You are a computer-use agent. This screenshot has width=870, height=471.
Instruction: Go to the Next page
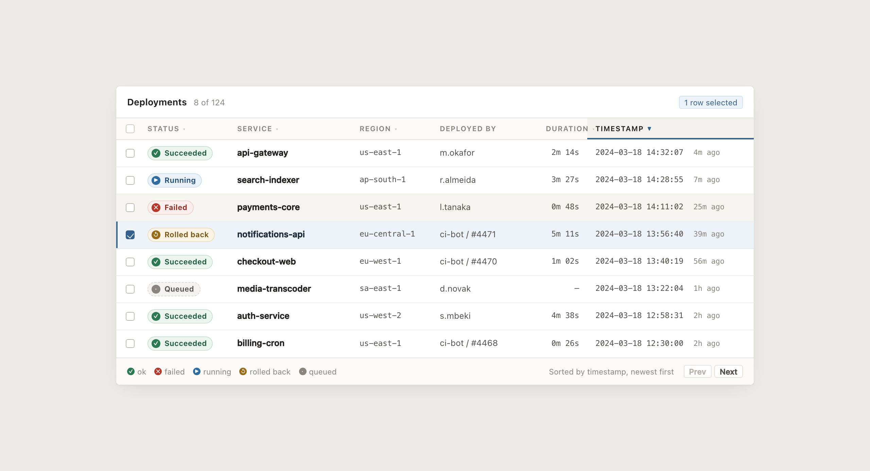(x=729, y=371)
